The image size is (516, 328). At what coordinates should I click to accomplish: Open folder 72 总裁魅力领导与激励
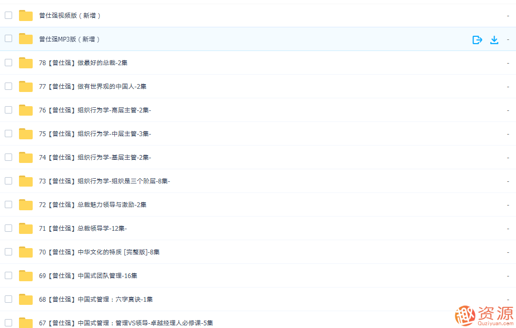93,204
